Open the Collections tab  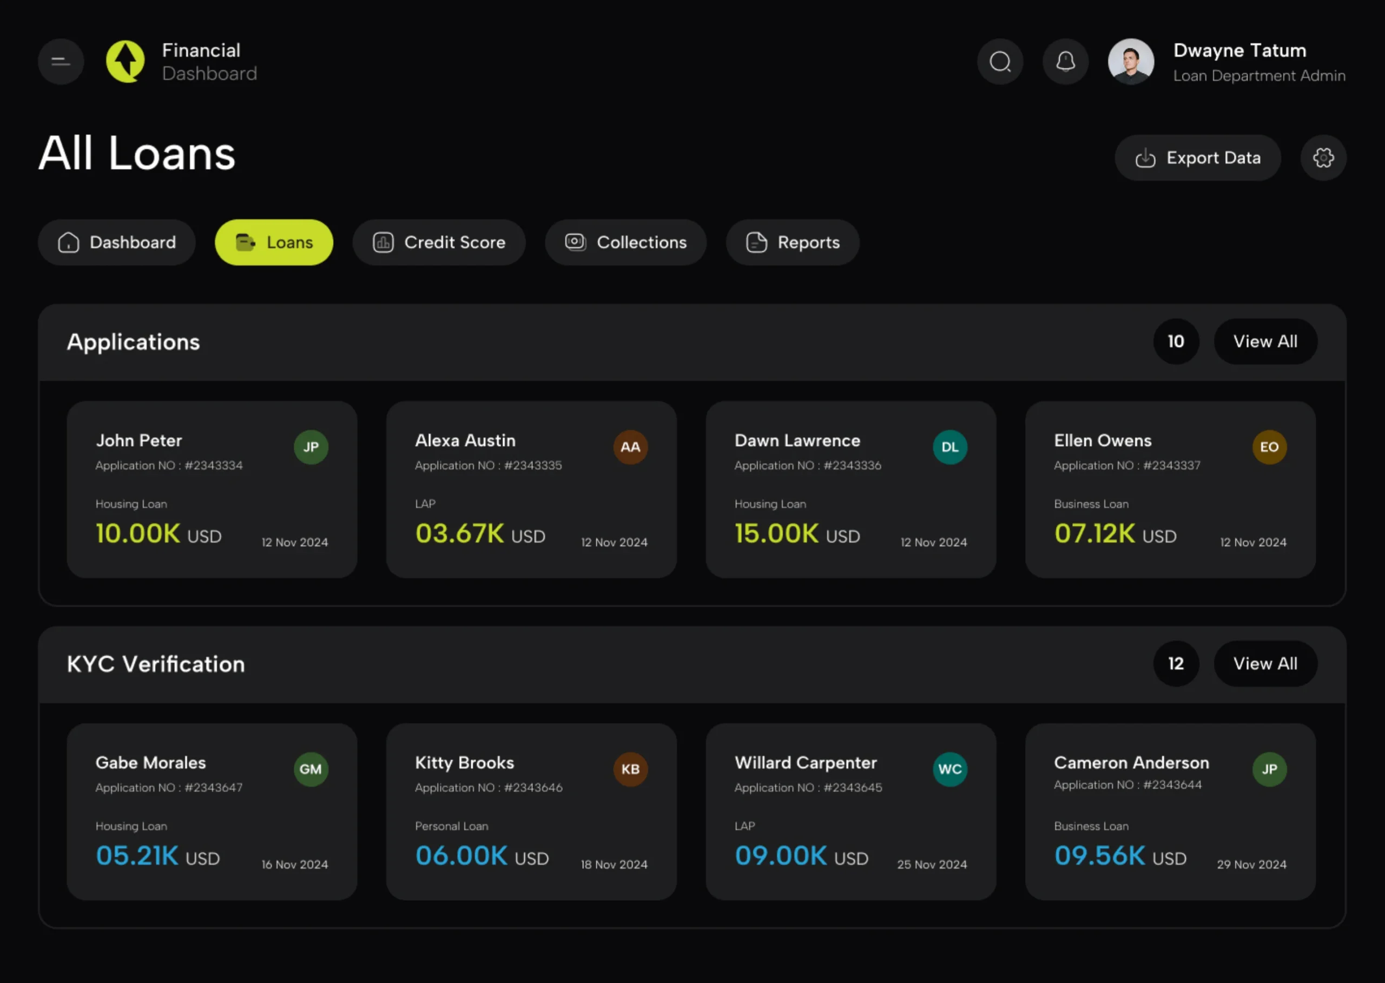click(626, 243)
